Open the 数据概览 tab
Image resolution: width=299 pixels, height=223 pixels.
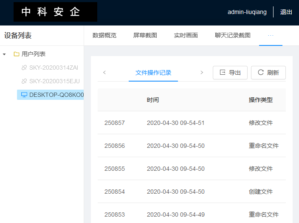(x=104, y=35)
